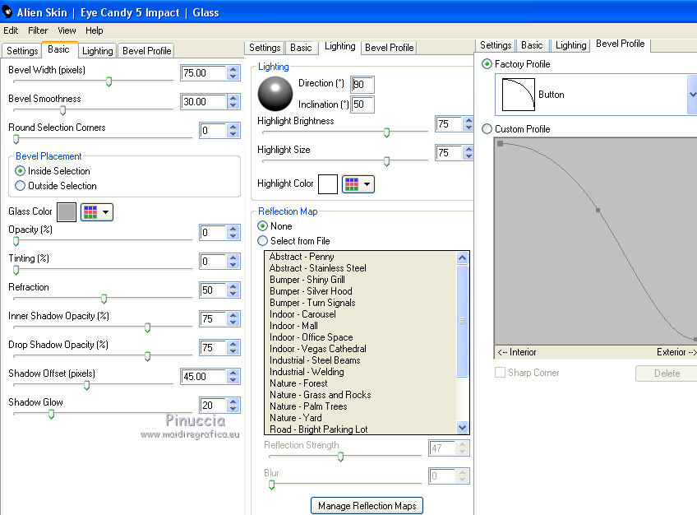Click the lighting direction sphere preview
The image size is (697, 515).
coord(275,94)
